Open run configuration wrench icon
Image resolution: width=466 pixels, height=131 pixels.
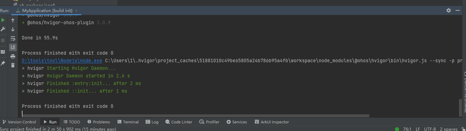[3, 29]
